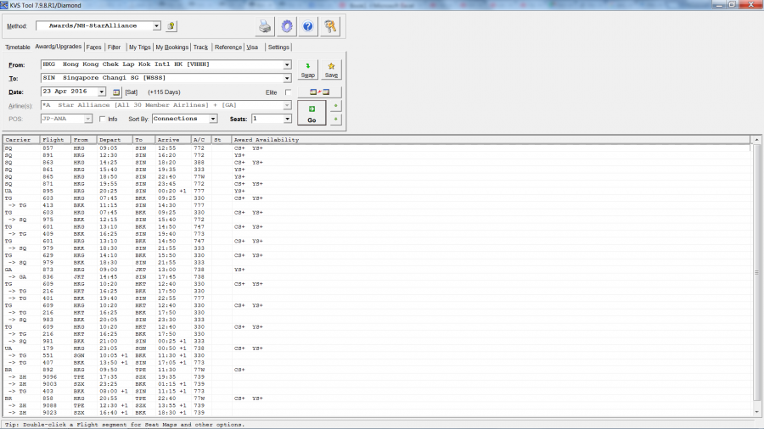
Task: Click the upper small green arrow beside Go
Action: pyautogui.click(x=337, y=106)
